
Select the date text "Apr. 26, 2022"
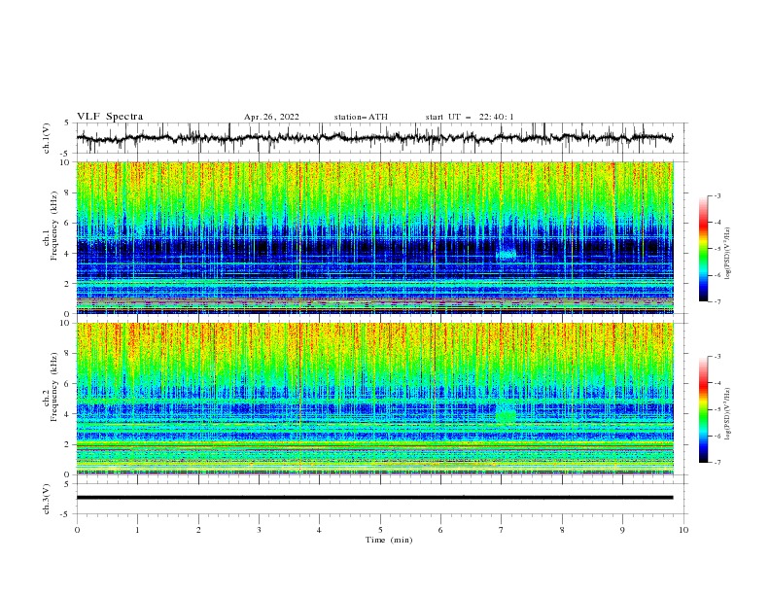271,117
